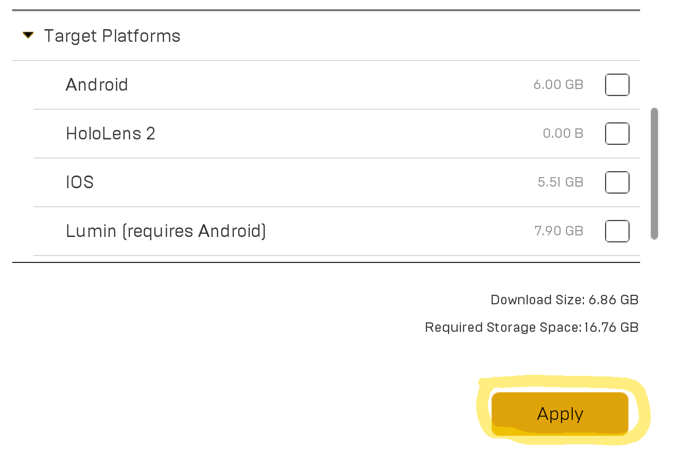Click the Target Platforms section heading
The image size is (682, 457).
tap(112, 36)
